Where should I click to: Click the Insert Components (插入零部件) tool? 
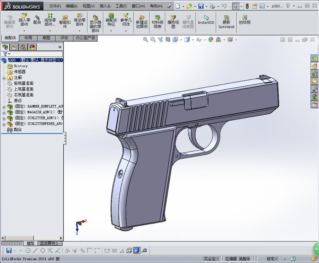[x=24, y=20]
